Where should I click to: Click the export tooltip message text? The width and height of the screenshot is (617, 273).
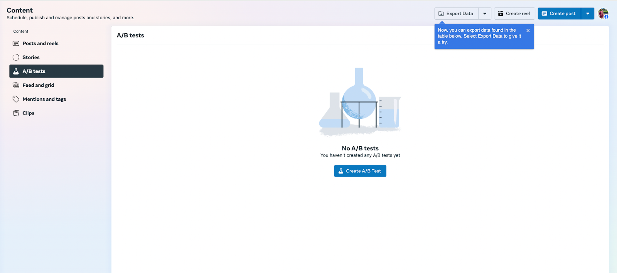(x=479, y=36)
